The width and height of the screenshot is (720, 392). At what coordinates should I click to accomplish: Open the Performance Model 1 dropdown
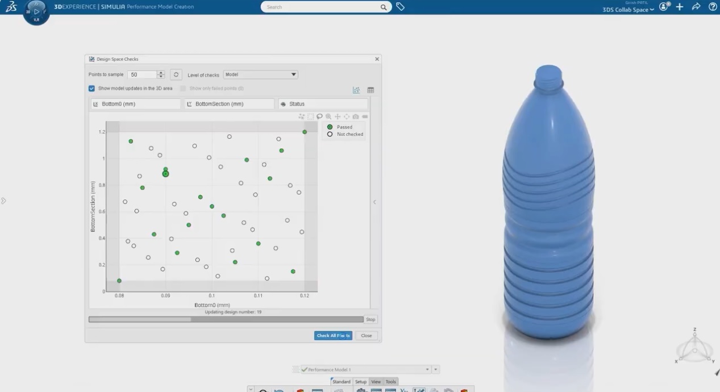pyautogui.click(x=427, y=370)
